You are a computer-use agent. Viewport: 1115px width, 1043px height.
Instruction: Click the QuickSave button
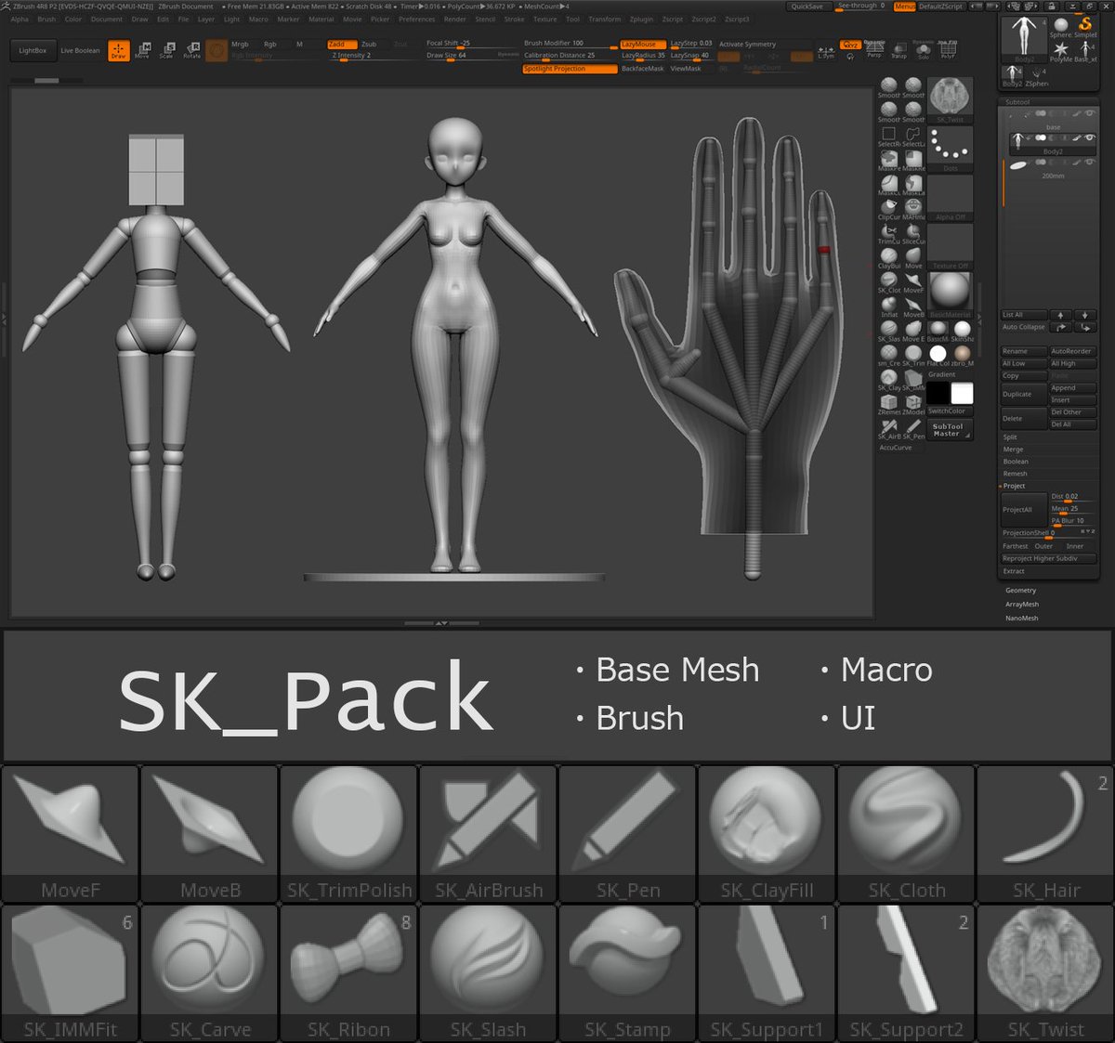(x=807, y=7)
